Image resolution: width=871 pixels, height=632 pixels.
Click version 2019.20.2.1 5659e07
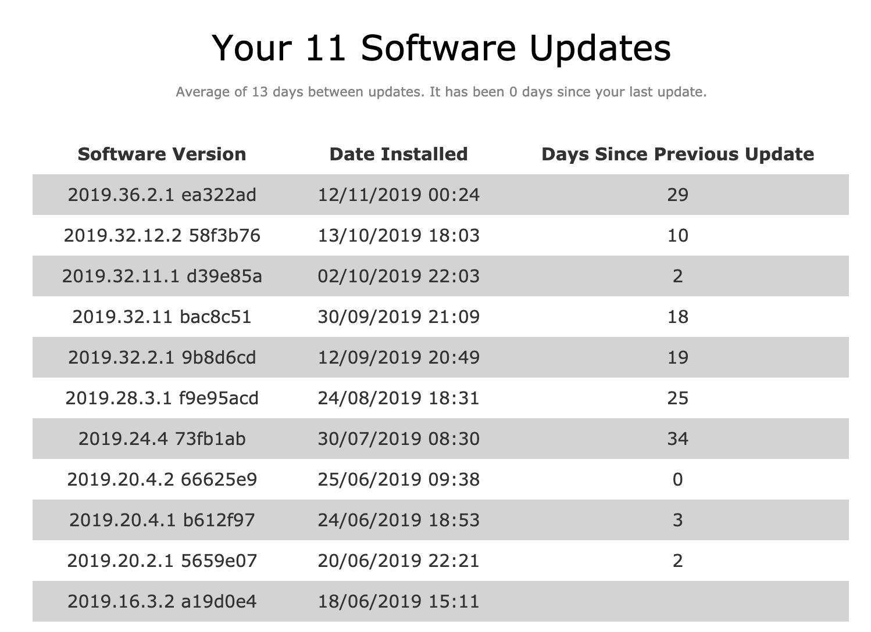tap(162, 561)
